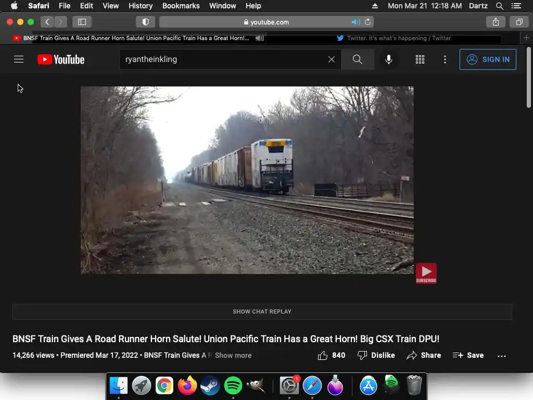533x400 pixels.
Task: Open Spotlight search in menu bar
Action: (499, 6)
